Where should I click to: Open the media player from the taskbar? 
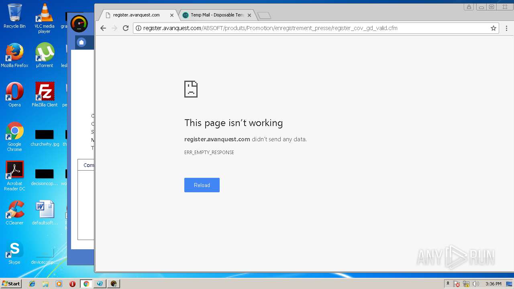click(59, 284)
